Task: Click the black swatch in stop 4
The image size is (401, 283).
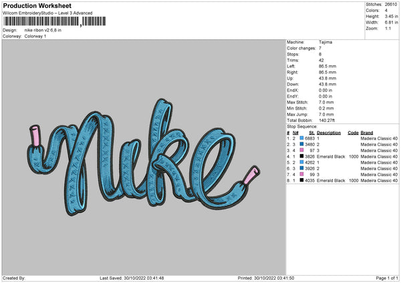Action: pyautogui.click(x=302, y=156)
